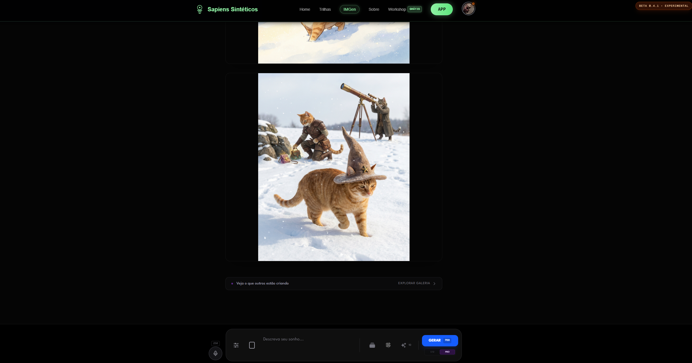Click the Sapiens Sintéticos lightbulb logo
Viewport: 692px width, 363px height.
point(200,9)
